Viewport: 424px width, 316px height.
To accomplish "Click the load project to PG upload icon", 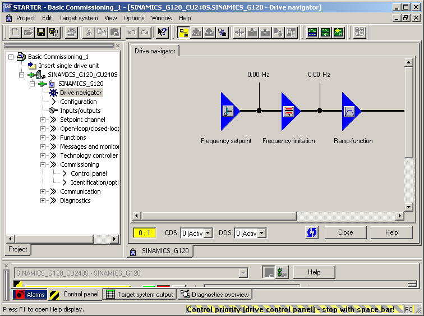I will (x=209, y=33).
